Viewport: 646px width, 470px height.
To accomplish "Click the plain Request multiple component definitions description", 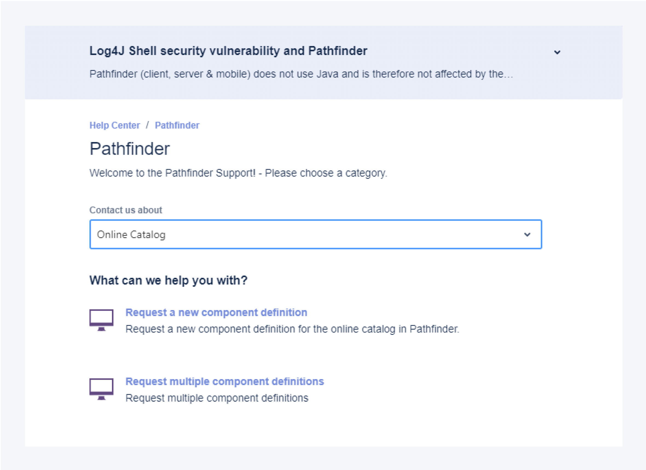I will coord(217,398).
